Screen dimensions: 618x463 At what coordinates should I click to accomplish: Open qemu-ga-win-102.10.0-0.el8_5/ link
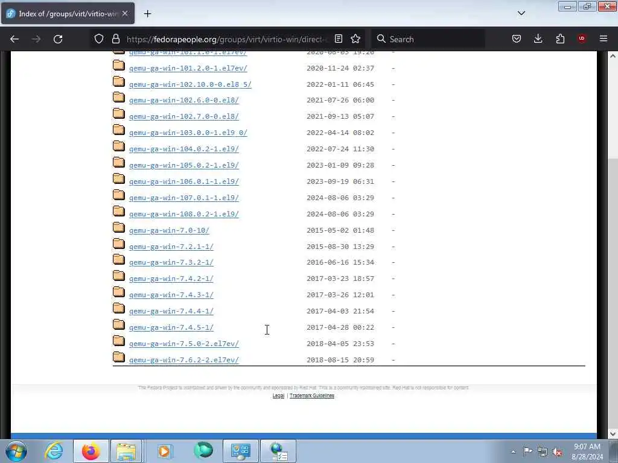coord(190,84)
